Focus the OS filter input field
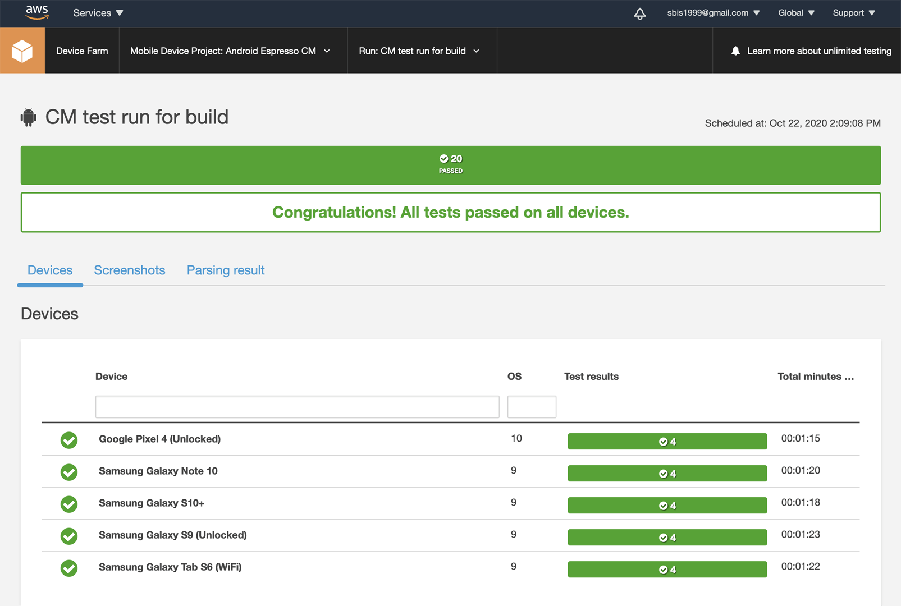The height and width of the screenshot is (606, 901). [x=532, y=407]
